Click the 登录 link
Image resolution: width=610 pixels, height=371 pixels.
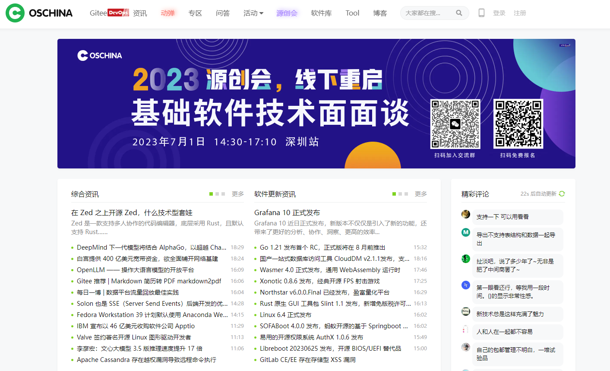point(499,13)
